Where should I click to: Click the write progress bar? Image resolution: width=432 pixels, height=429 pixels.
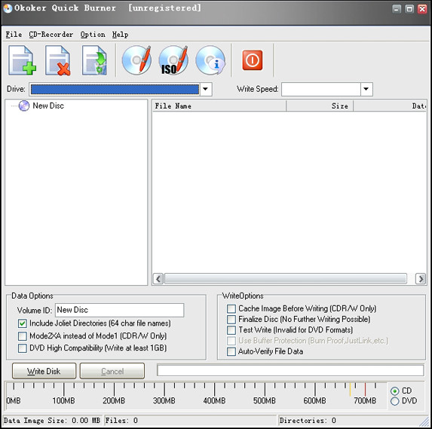pos(290,370)
